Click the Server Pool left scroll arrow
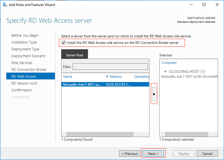This screenshot has height=160, width=224. pyautogui.click(x=64, y=134)
